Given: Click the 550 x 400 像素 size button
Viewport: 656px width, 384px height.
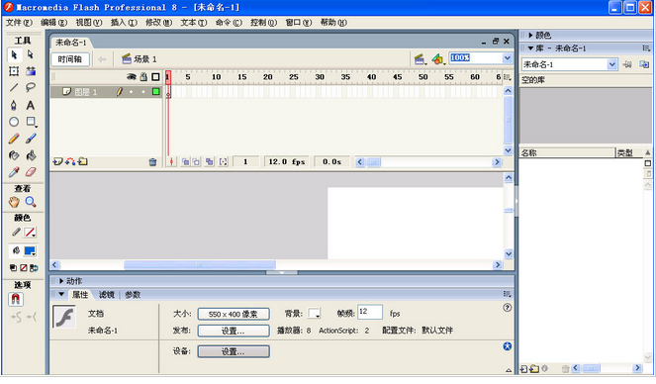Looking at the screenshot, I should coord(234,314).
